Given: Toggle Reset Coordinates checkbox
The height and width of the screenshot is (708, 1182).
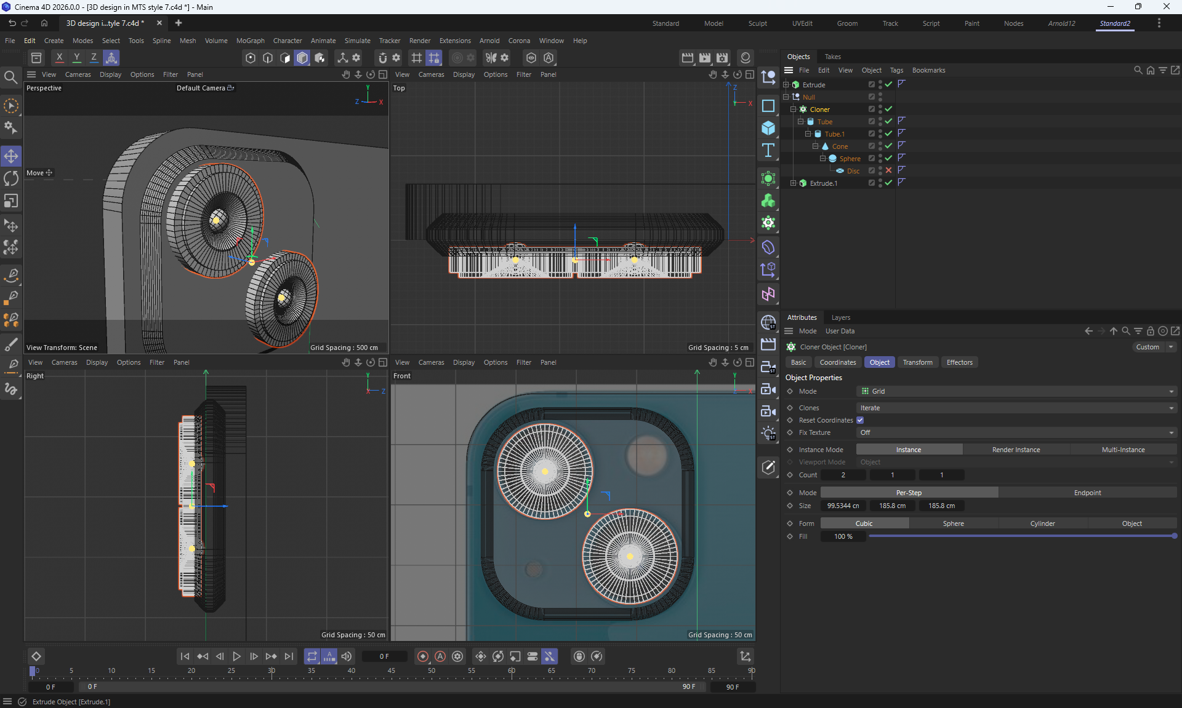Looking at the screenshot, I should tap(860, 420).
